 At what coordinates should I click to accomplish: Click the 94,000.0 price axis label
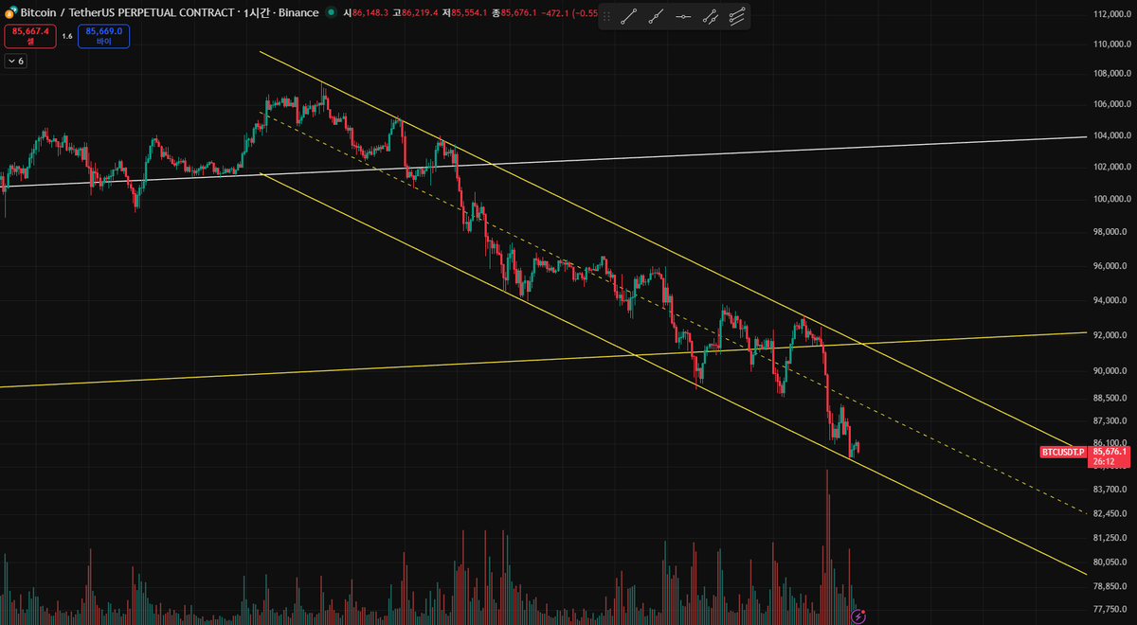[x=1112, y=300]
